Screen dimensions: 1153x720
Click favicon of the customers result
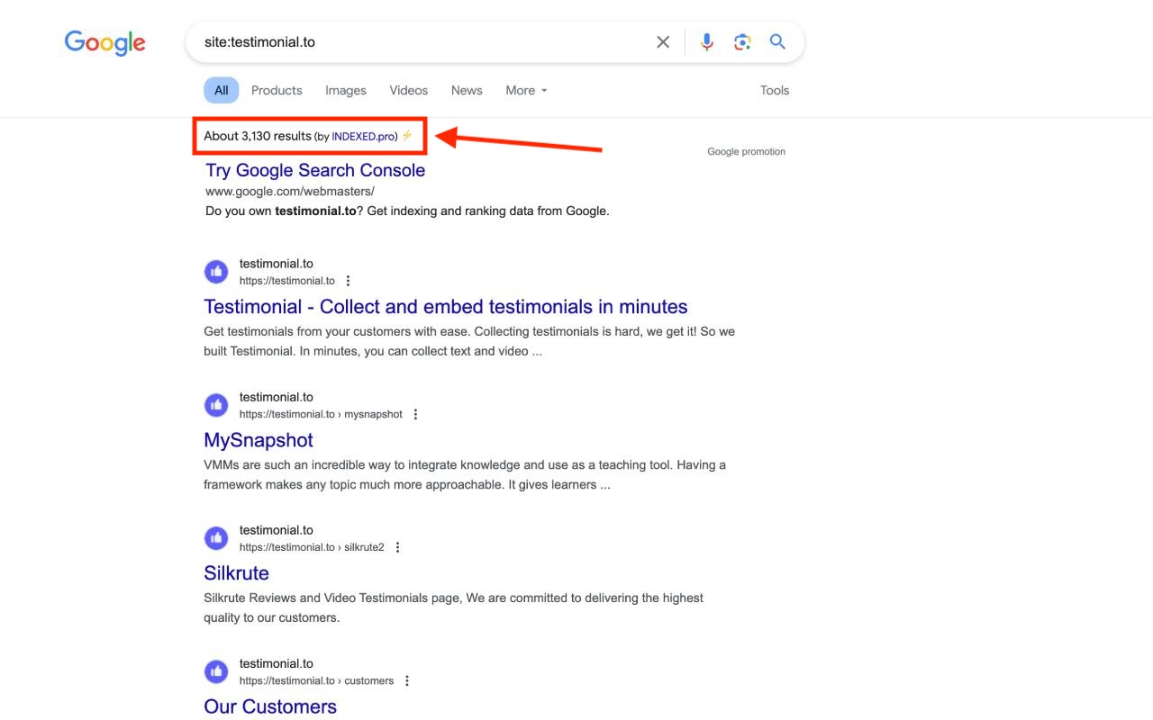(216, 671)
